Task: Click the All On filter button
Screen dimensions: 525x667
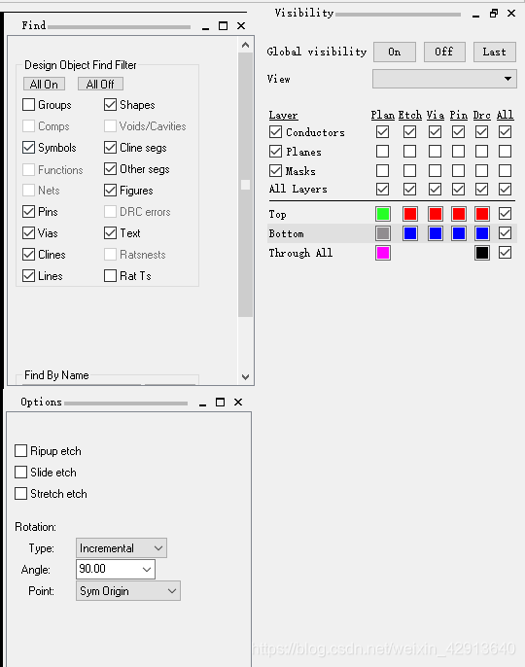Action: [x=44, y=84]
